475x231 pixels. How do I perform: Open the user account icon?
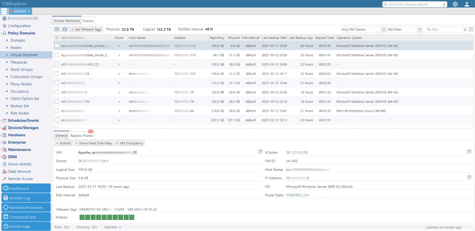pos(467,4)
